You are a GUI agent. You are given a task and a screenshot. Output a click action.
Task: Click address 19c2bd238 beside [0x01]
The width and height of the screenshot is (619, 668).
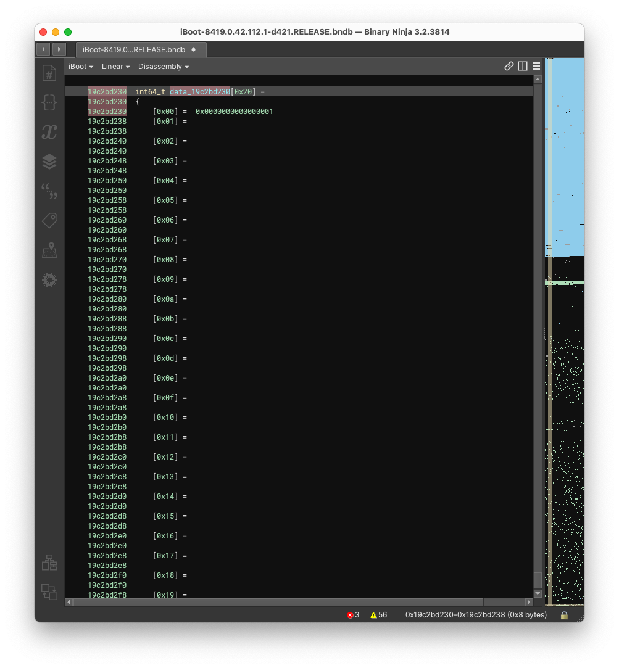click(107, 122)
